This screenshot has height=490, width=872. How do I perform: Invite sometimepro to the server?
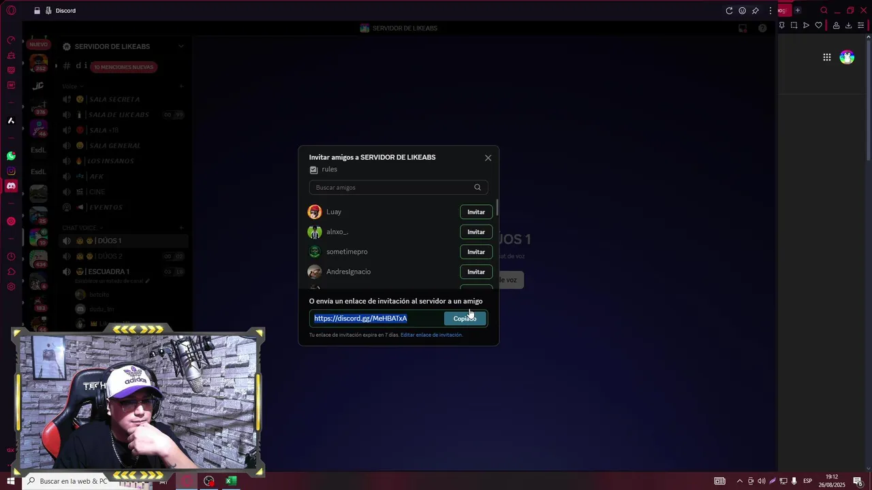pos(476,252)
